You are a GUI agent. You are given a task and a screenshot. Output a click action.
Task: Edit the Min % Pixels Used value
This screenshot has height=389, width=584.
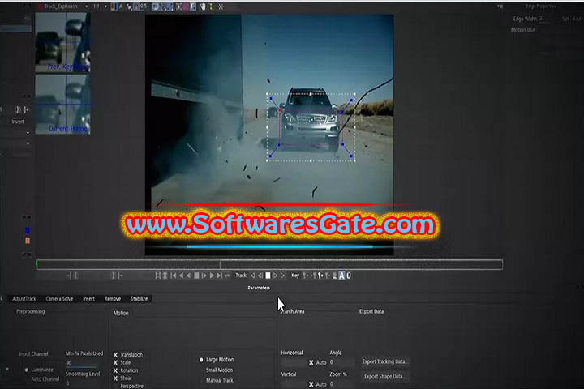[69, 362]
